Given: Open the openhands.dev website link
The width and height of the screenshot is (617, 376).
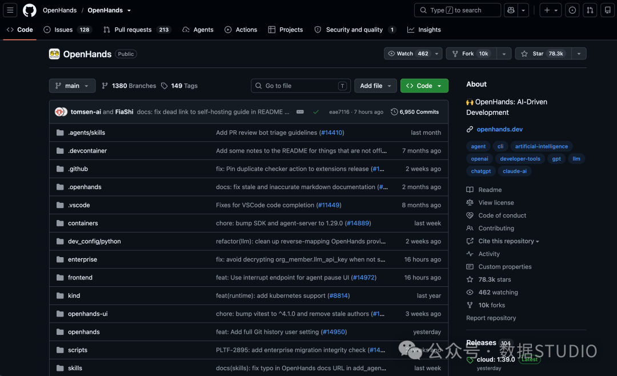Looking at the screenshot, I should click(500, 129).
